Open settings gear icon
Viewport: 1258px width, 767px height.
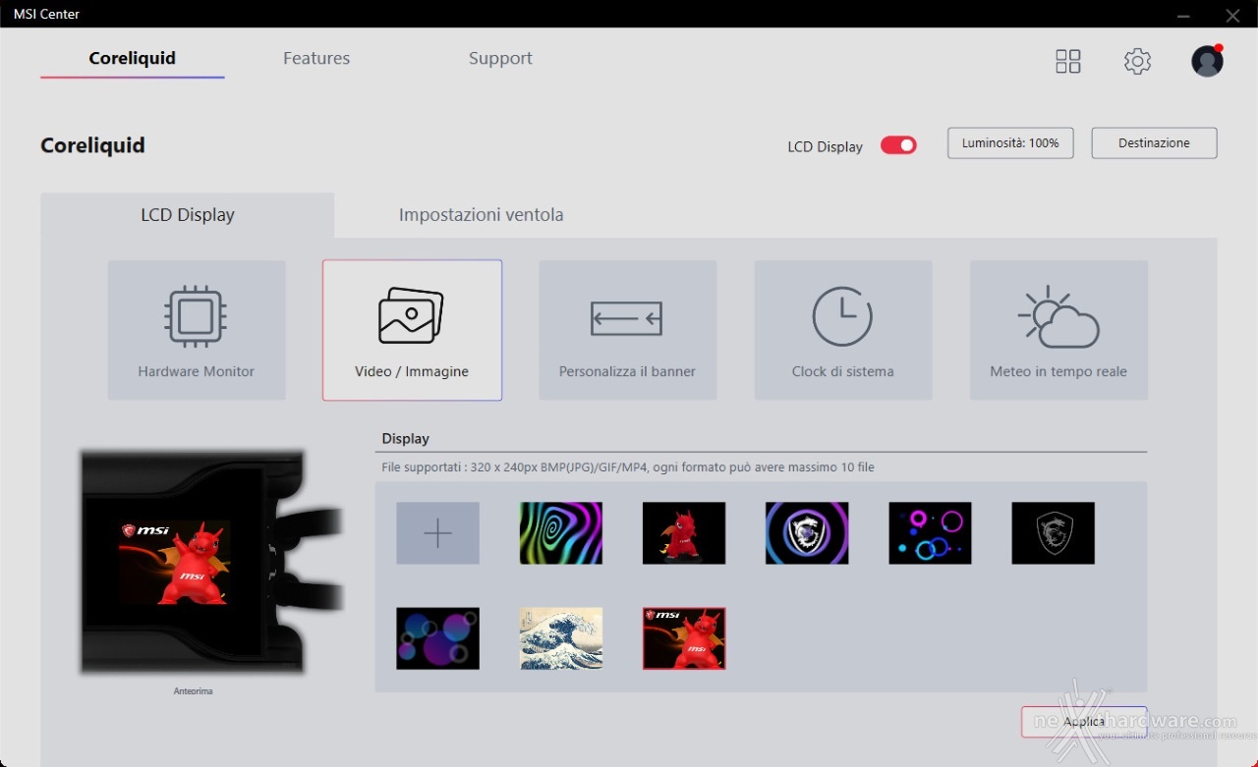pos(1137,61)
